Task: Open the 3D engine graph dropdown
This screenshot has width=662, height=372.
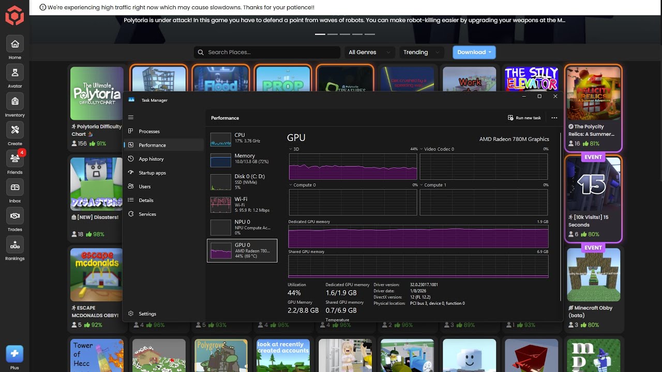Action: tap(291, 149)
